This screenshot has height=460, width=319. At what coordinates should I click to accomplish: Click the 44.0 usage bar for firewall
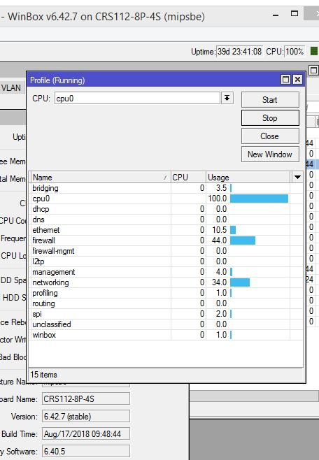(243, 240)
